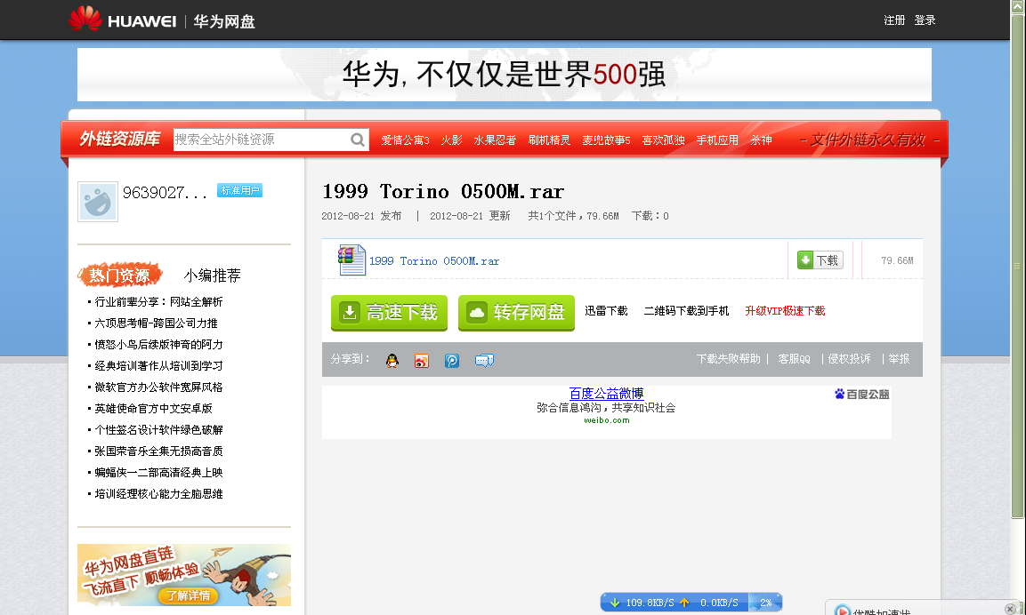Image resolution: width=1026 pixels, height=615 pixels.
Task: Click the RAR file archive icon
Action: coord(351,260)
